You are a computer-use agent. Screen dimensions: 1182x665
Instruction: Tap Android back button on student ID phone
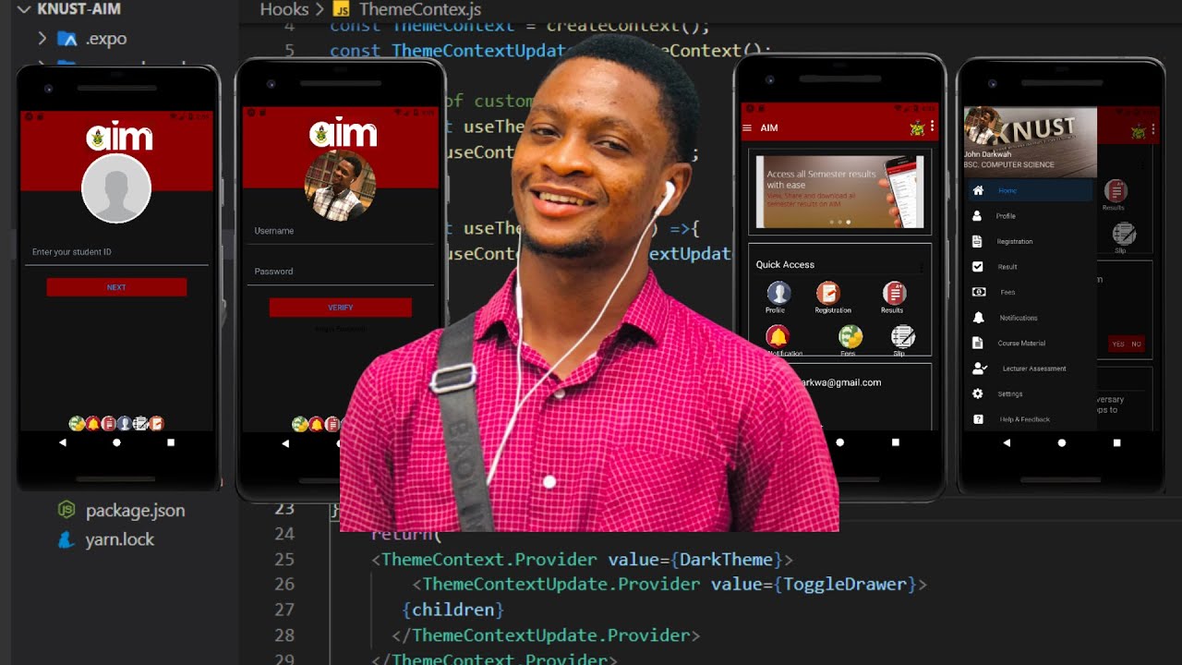point(63,443)
